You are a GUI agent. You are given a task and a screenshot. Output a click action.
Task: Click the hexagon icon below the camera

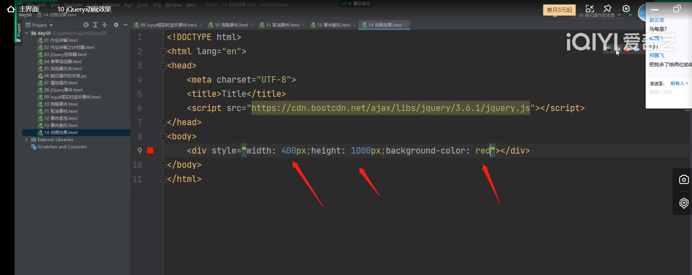(684, 203)
